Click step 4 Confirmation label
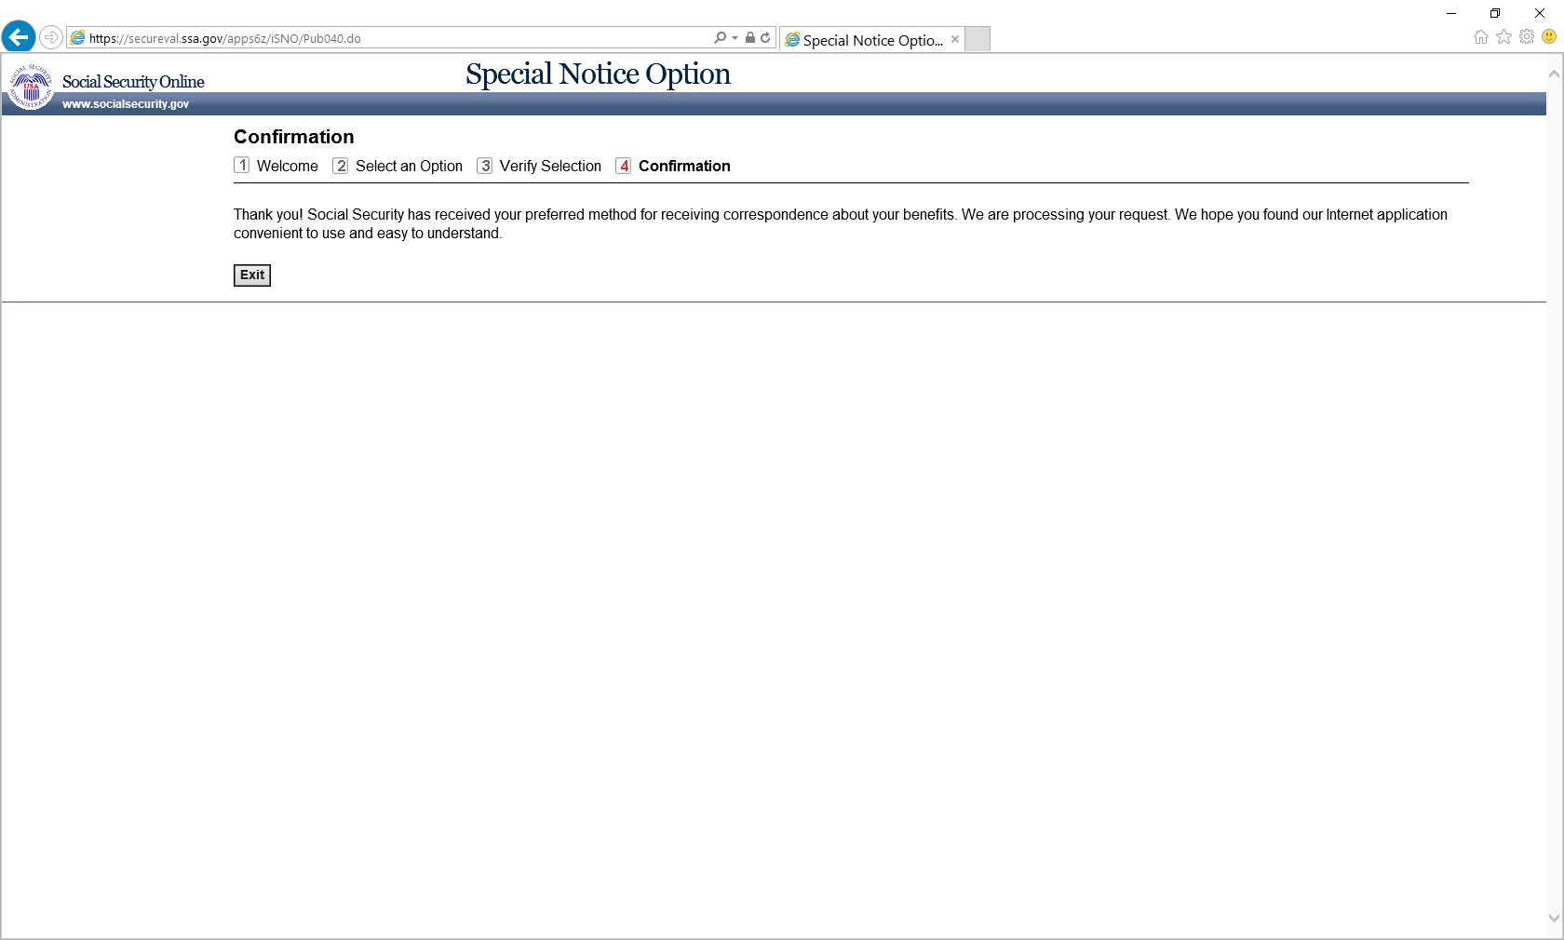The height and width of the screenshot is (940, 1564). click(x=684, y=166)
